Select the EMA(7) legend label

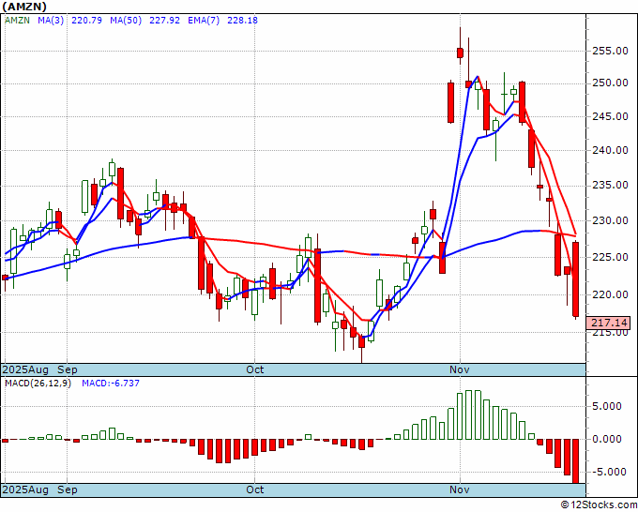(204, 20)
